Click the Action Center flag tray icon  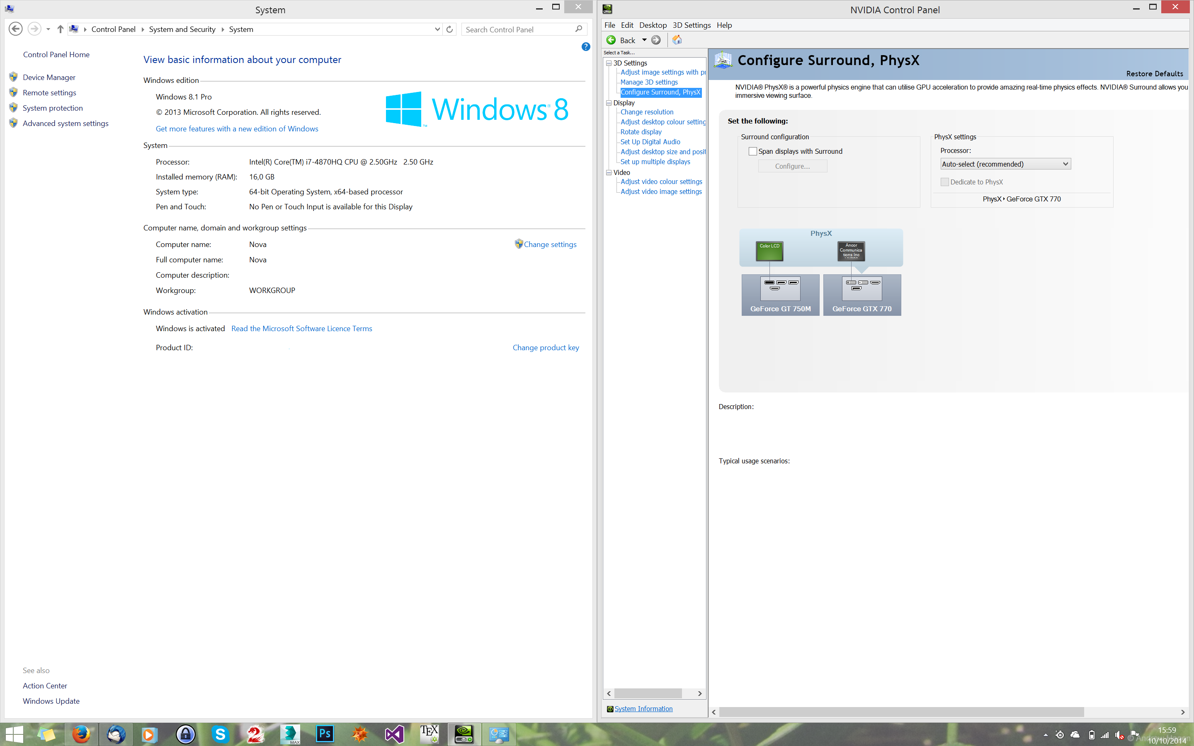(x=1134, y=735)
